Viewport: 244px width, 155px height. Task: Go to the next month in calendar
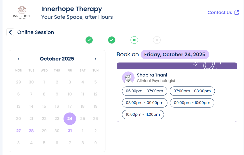pyautogui.click(x=95, y=59)
